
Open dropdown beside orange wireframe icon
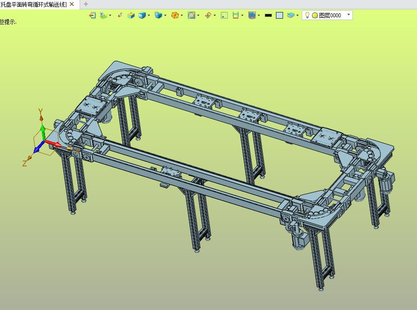coord(182,16)
